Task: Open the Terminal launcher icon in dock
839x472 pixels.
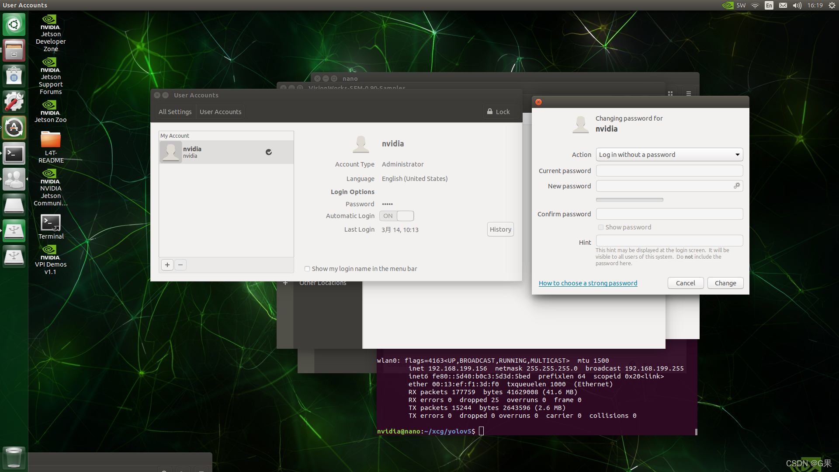Action: coord(14,154)
